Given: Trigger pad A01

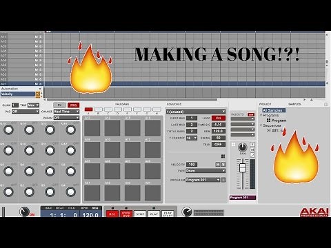Looking at the screenshot, I should 92,193.
